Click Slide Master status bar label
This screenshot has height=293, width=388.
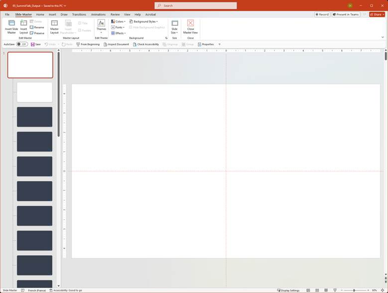coord(10,291)
